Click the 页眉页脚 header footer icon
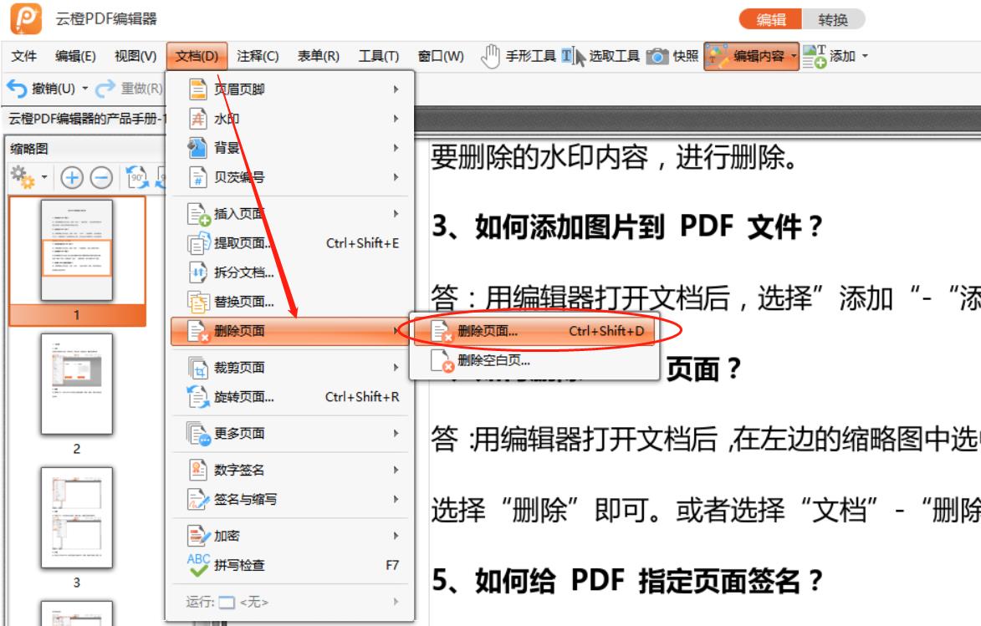Image resolution: width=981 pixels, height=626 pixels. point(197,89)
